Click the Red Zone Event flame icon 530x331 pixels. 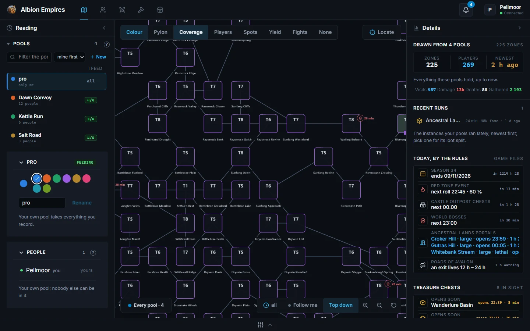click(423, 189)
